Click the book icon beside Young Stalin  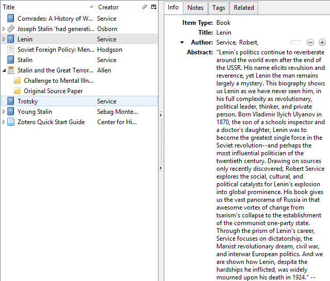(x=11, y=111)
